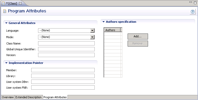The height and width of the screenshot is (100, 198).
Task: Switch to the Extended Description tab
Action: pyautogui.click(x=28, y=97)
